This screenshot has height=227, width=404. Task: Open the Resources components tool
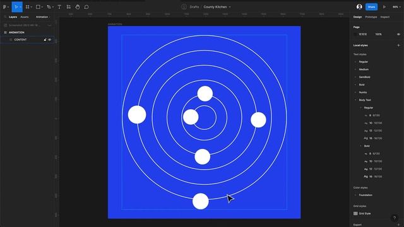69,7
